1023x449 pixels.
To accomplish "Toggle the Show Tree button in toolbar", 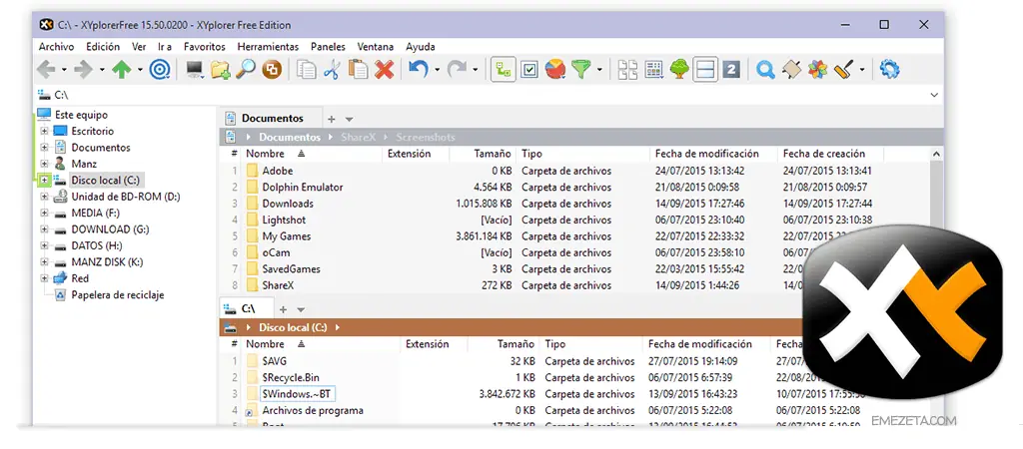I will click(679, 69).
